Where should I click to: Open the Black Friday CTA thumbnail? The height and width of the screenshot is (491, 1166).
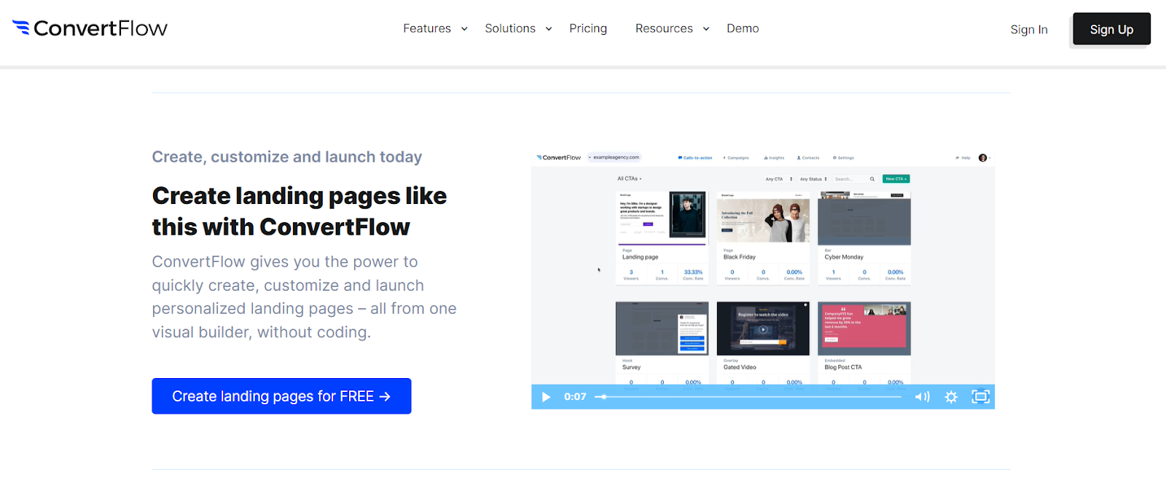[x=763, y=218]
